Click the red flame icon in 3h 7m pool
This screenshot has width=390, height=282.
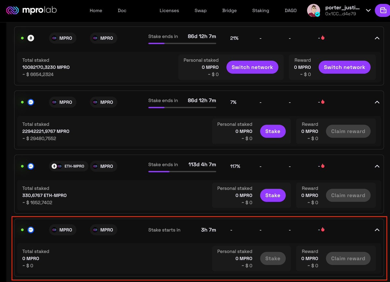pyautogui.click(x=323, y=230)
